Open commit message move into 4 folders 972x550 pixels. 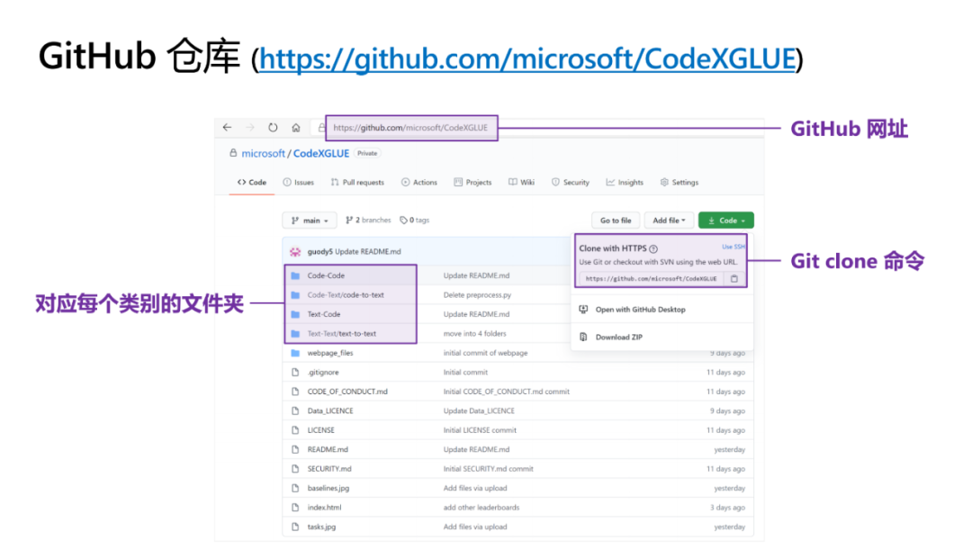tap(475, 334)
